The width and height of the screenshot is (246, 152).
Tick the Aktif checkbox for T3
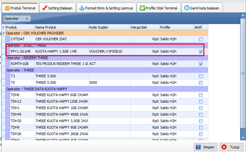[201, 76]
